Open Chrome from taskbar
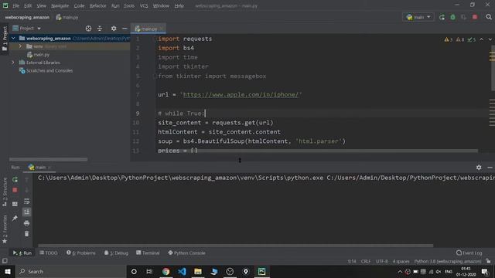 click(166, 271)
